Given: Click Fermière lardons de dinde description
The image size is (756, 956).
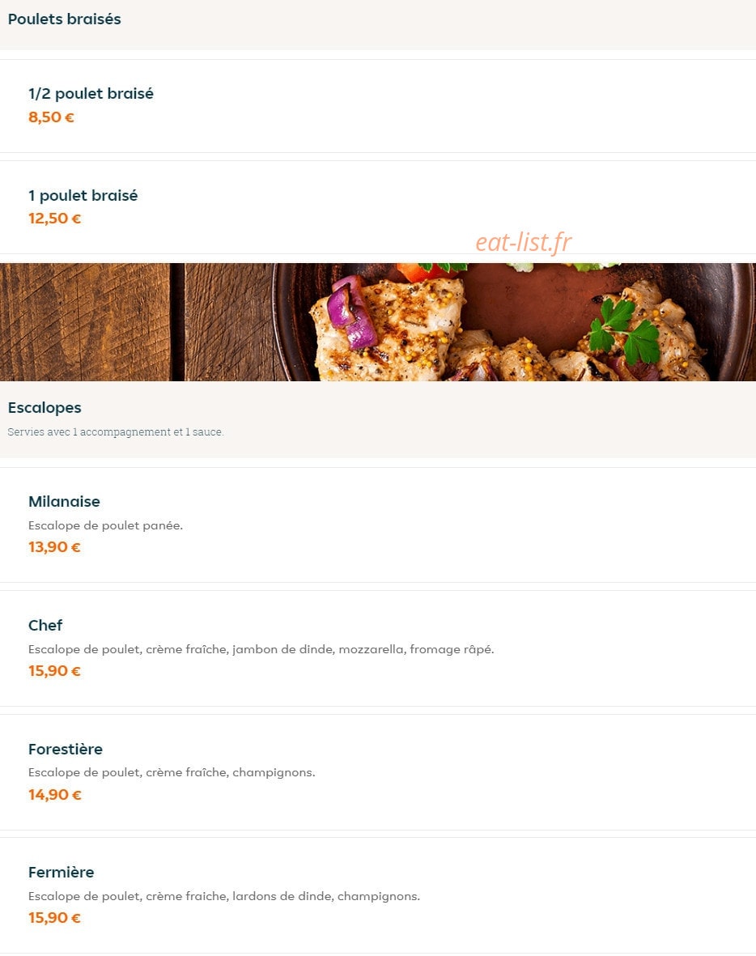Looking at the screenshot, I should click(x=223, y=896).
